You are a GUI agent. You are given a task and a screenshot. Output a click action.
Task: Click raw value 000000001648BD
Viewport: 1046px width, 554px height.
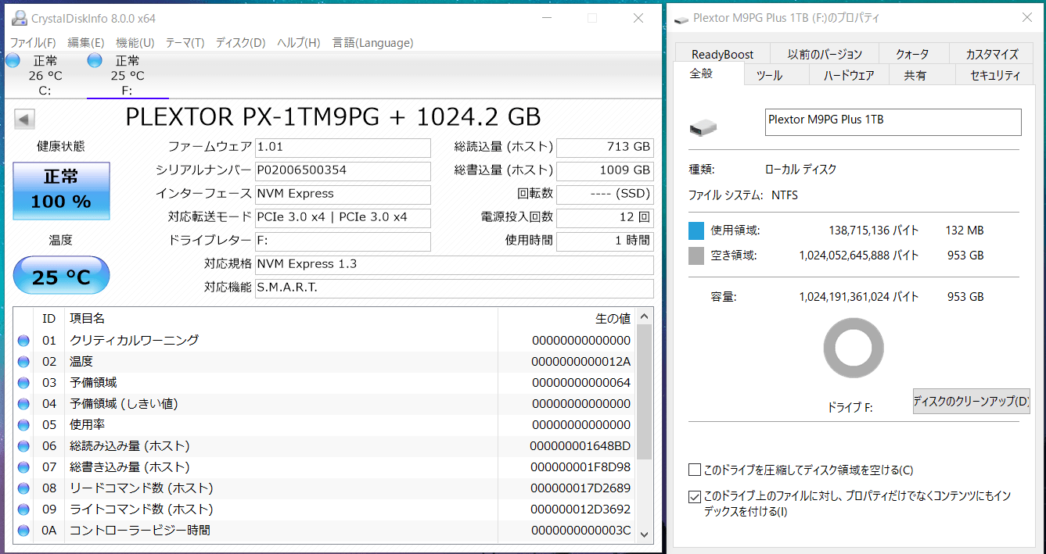tap(581, 446)
